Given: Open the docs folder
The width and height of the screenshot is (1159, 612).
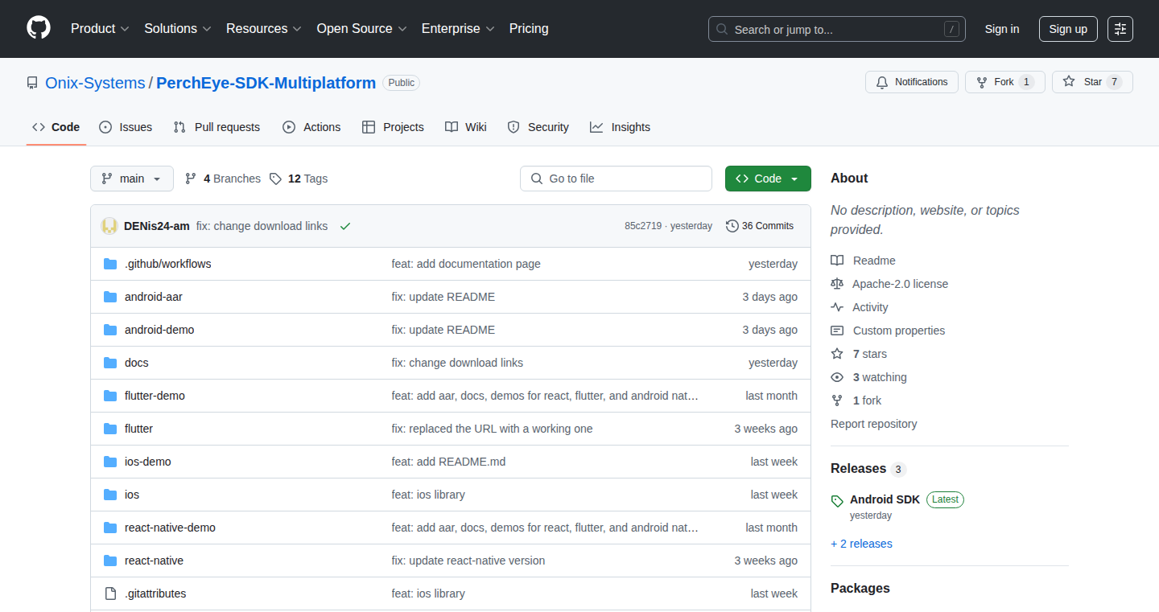Looking at the screenshot, I should (x=137, y=363).
